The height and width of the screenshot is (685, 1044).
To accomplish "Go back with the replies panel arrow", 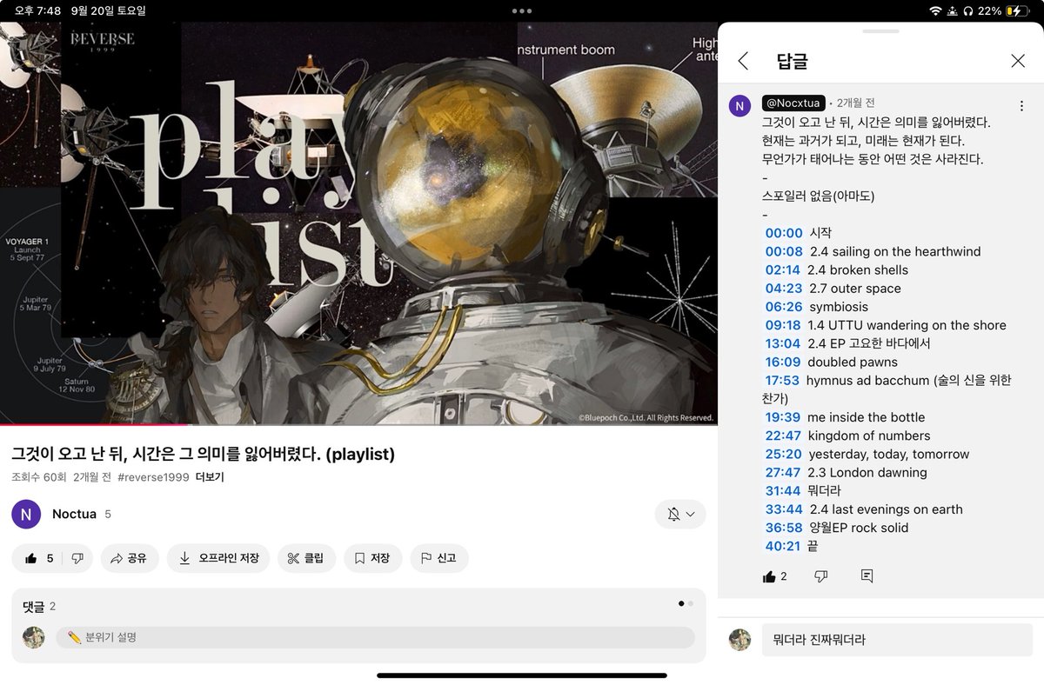I will 743,61.
